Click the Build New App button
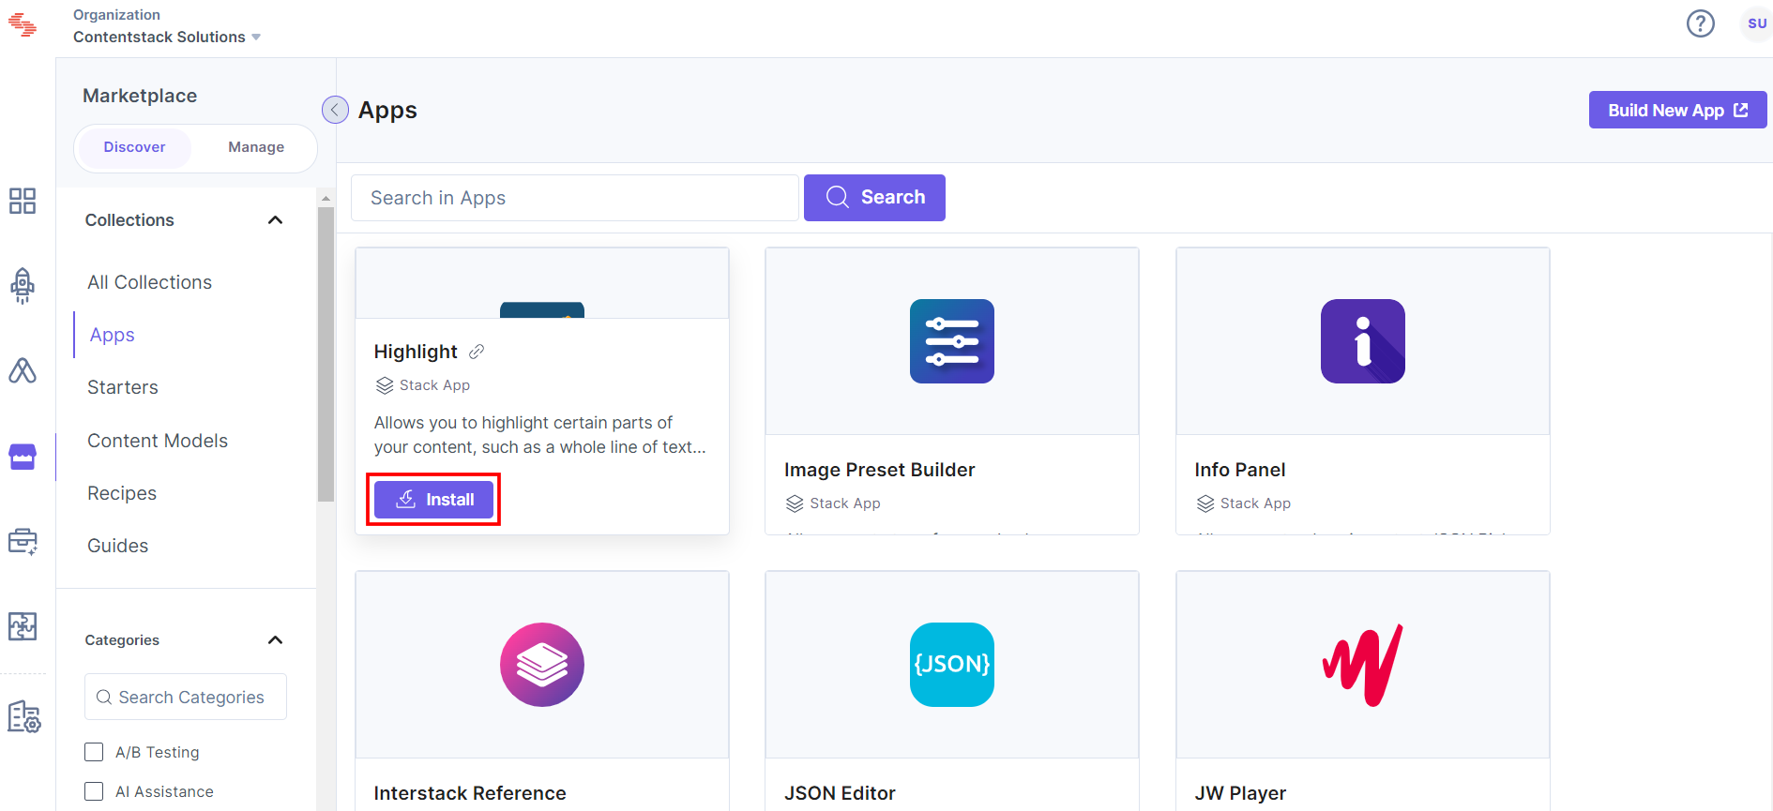 click(1677, 110)
